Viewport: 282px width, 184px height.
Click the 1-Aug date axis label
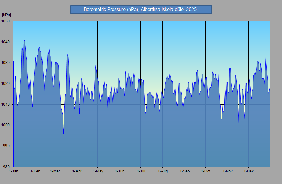pyautogui.click(x=163, y=171)
